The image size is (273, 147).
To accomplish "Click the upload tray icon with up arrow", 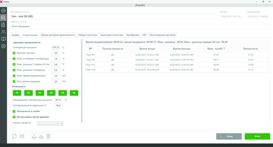I will click(34, 136).
